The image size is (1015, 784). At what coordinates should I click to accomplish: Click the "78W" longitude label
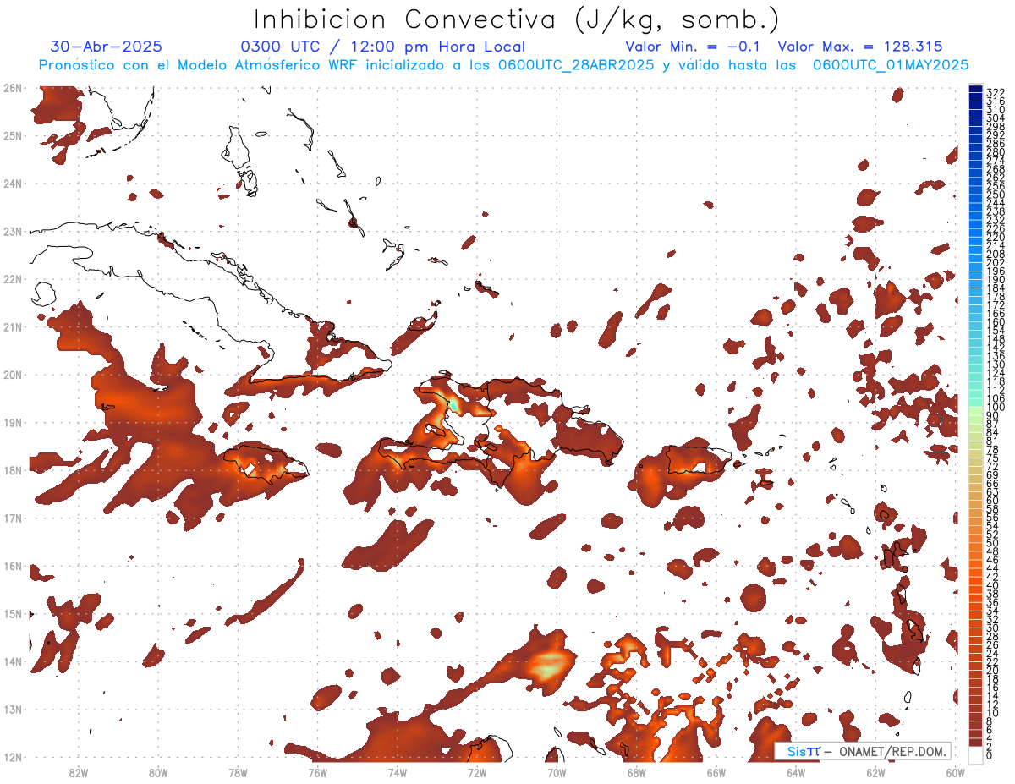pos(238,772)
